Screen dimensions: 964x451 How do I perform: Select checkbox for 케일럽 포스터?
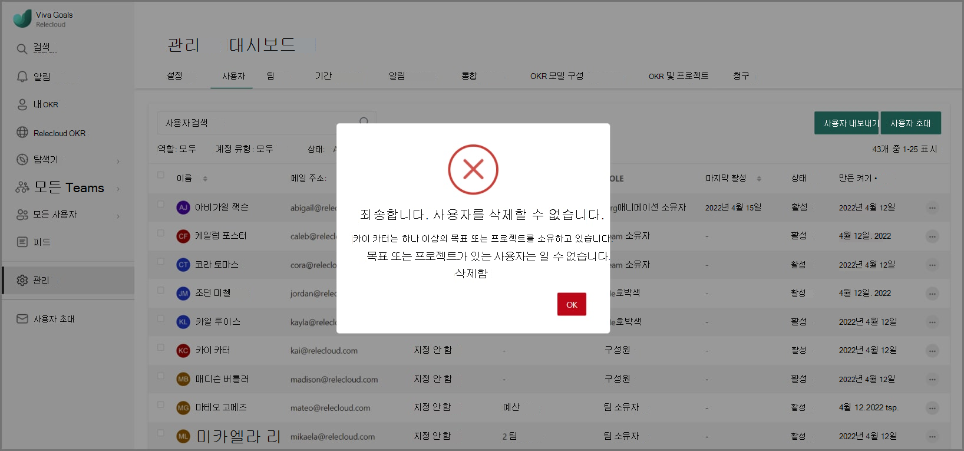tap(160, 233)
